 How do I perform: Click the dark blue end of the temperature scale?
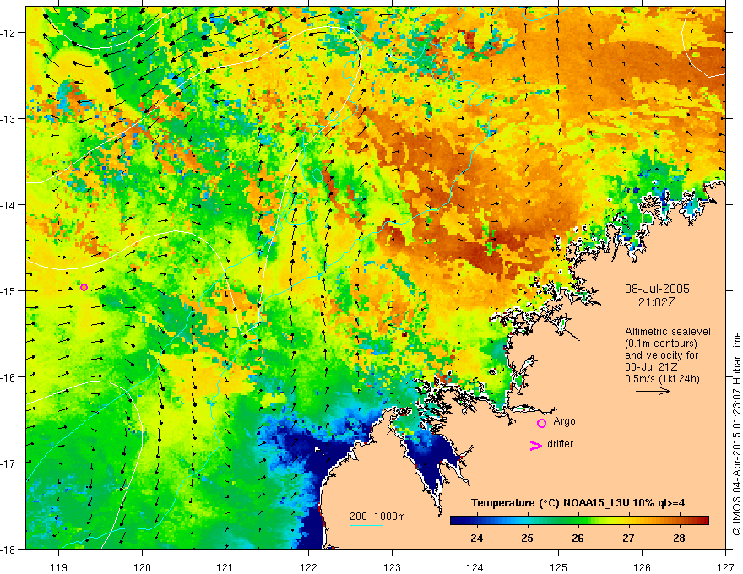tap(456, 521)
